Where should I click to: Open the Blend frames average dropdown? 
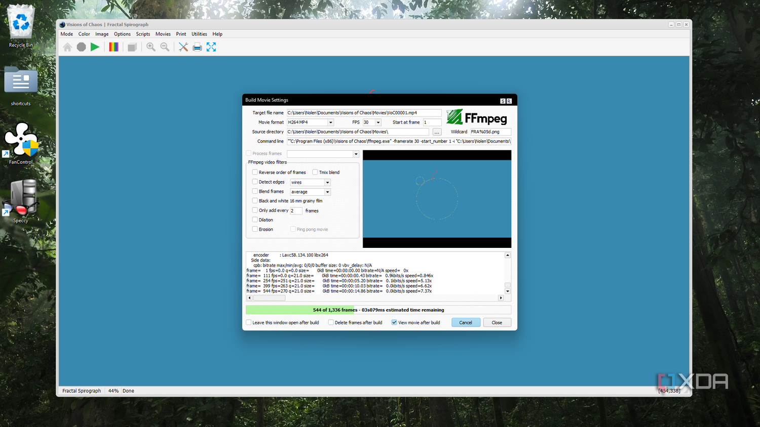(327, 192)
